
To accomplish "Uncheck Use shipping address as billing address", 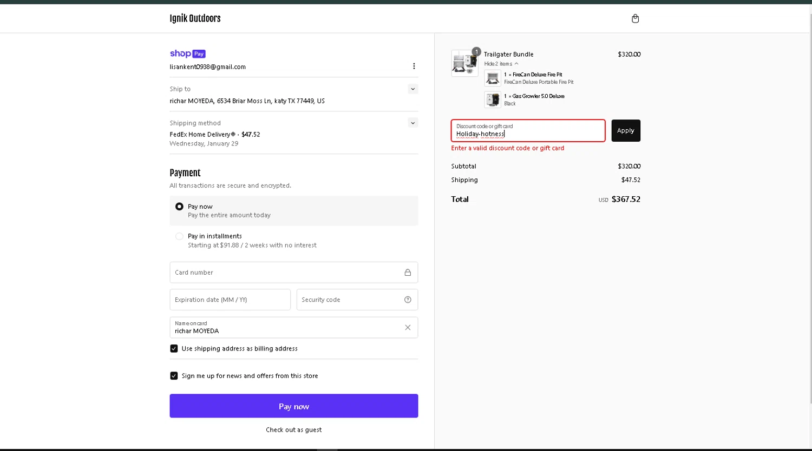I will click(174, 349).
